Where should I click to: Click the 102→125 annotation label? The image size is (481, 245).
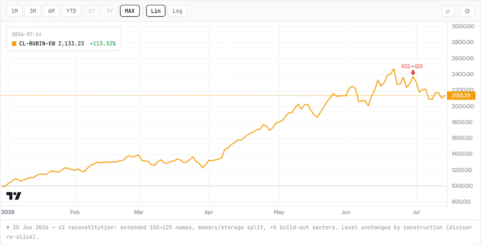tap(412, 66)
